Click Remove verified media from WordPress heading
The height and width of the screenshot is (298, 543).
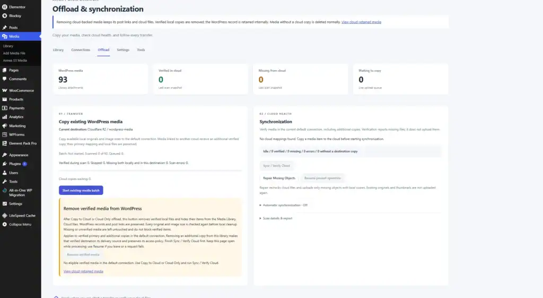pyautogui.click(x=102, y=209)
